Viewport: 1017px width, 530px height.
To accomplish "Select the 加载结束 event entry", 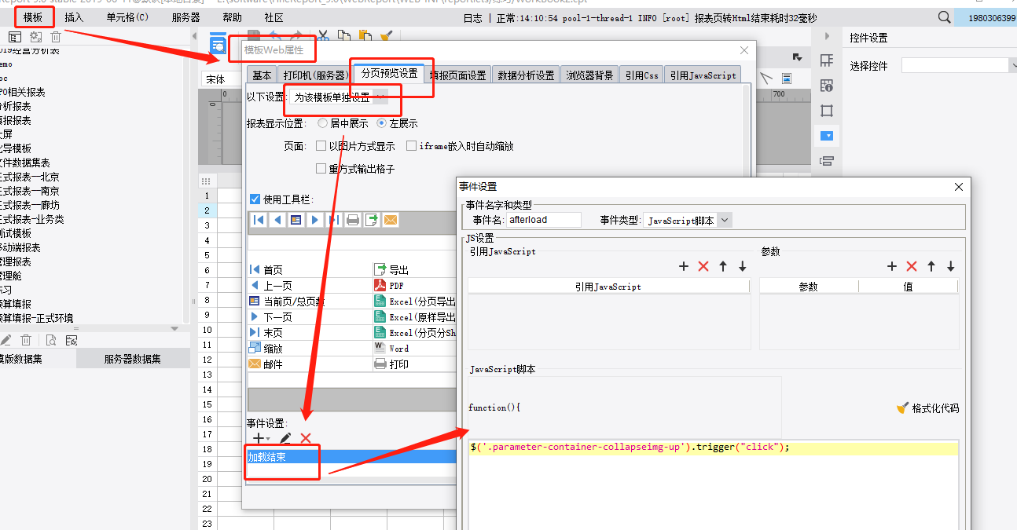I will (351, 457).
